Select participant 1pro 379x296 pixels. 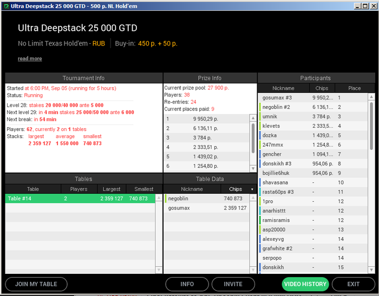click(x=313, y=201)
